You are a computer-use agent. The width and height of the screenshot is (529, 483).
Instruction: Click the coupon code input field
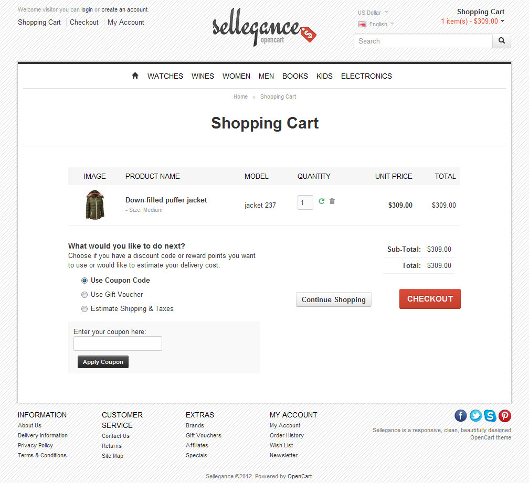click(x=118, y=344)
